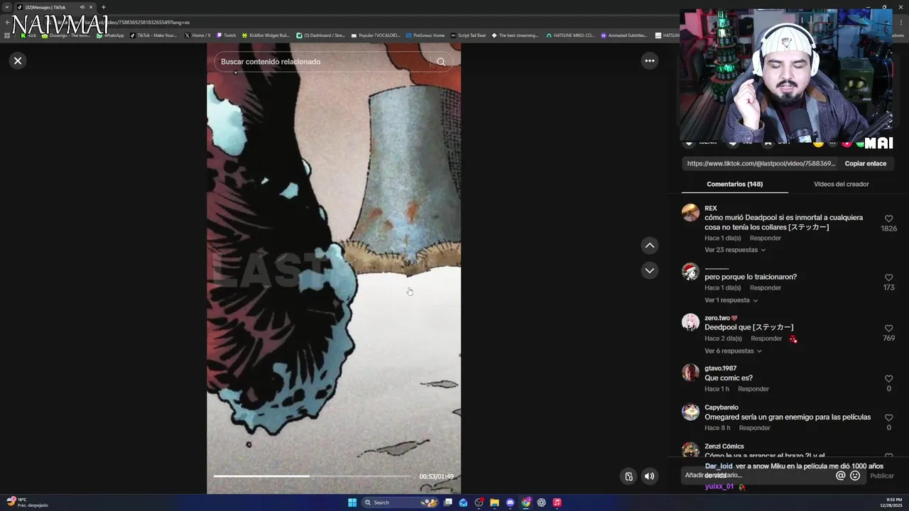The width and height of the screenshot is (909, 511).
Task: Toggle the auto-scroll icon beside volume
Action: [x=628, y=476]
